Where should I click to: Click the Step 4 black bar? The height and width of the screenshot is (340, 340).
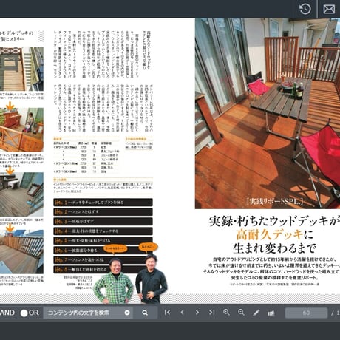103,231
